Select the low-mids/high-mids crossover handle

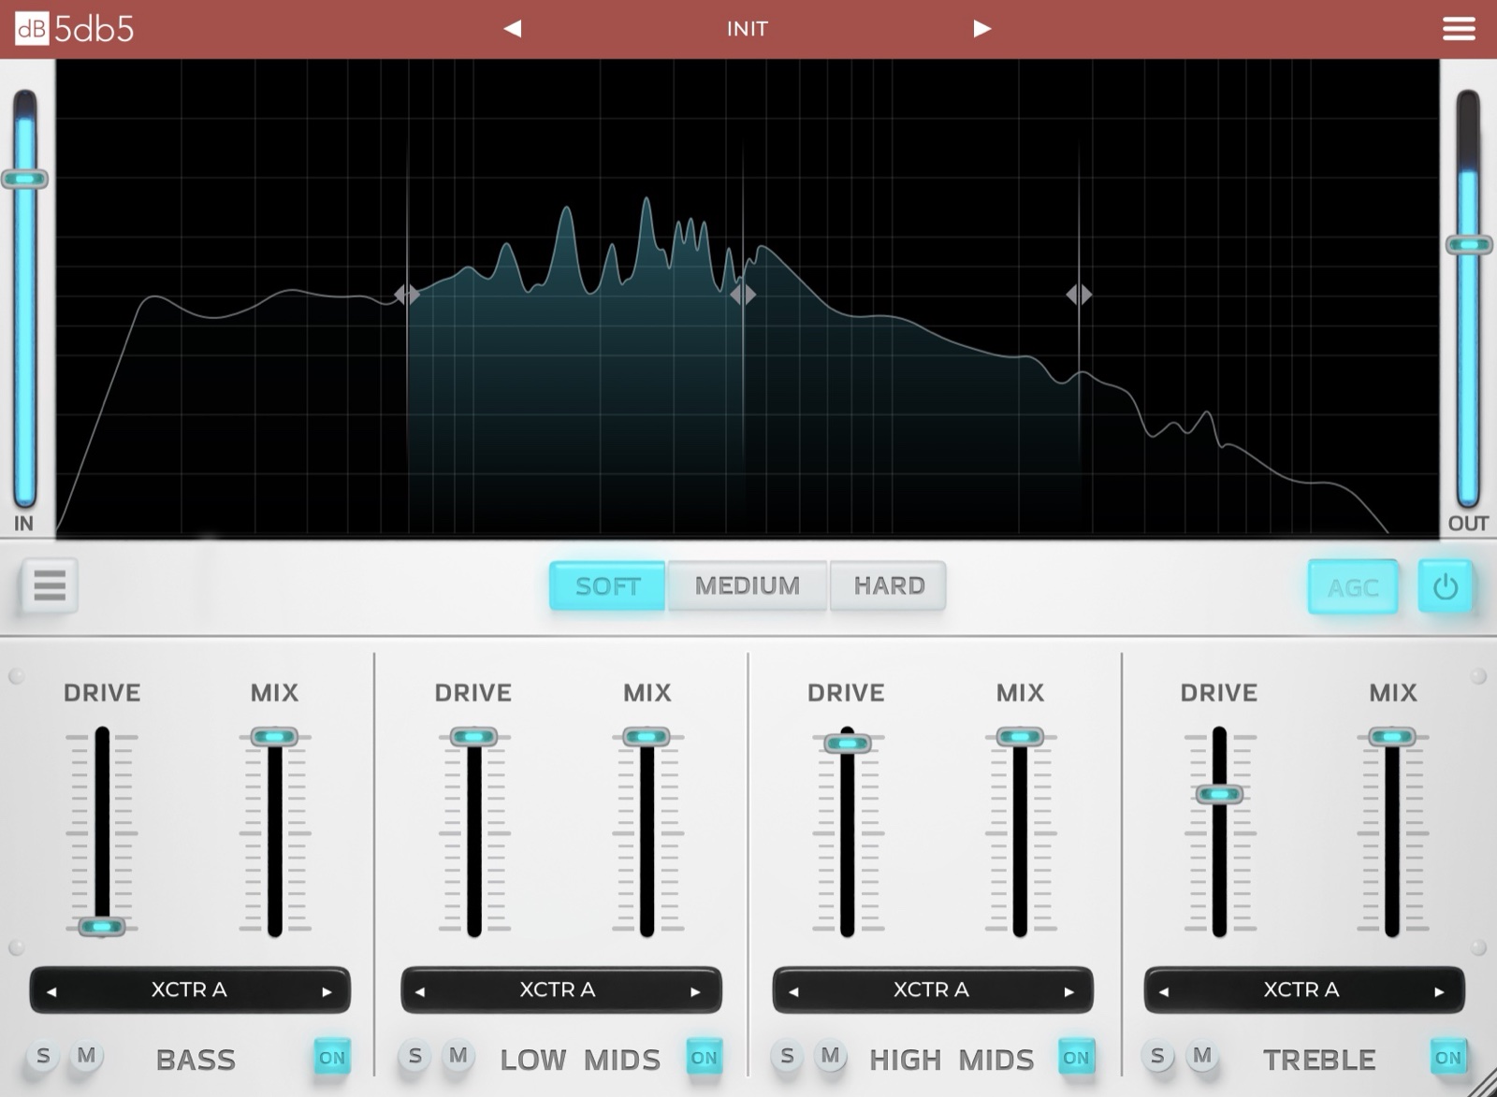click(743, 295)
